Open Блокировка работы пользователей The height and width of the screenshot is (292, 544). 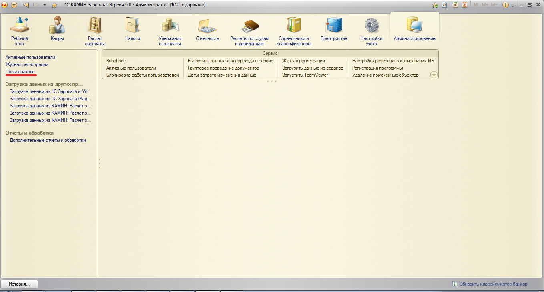(143, 75)
